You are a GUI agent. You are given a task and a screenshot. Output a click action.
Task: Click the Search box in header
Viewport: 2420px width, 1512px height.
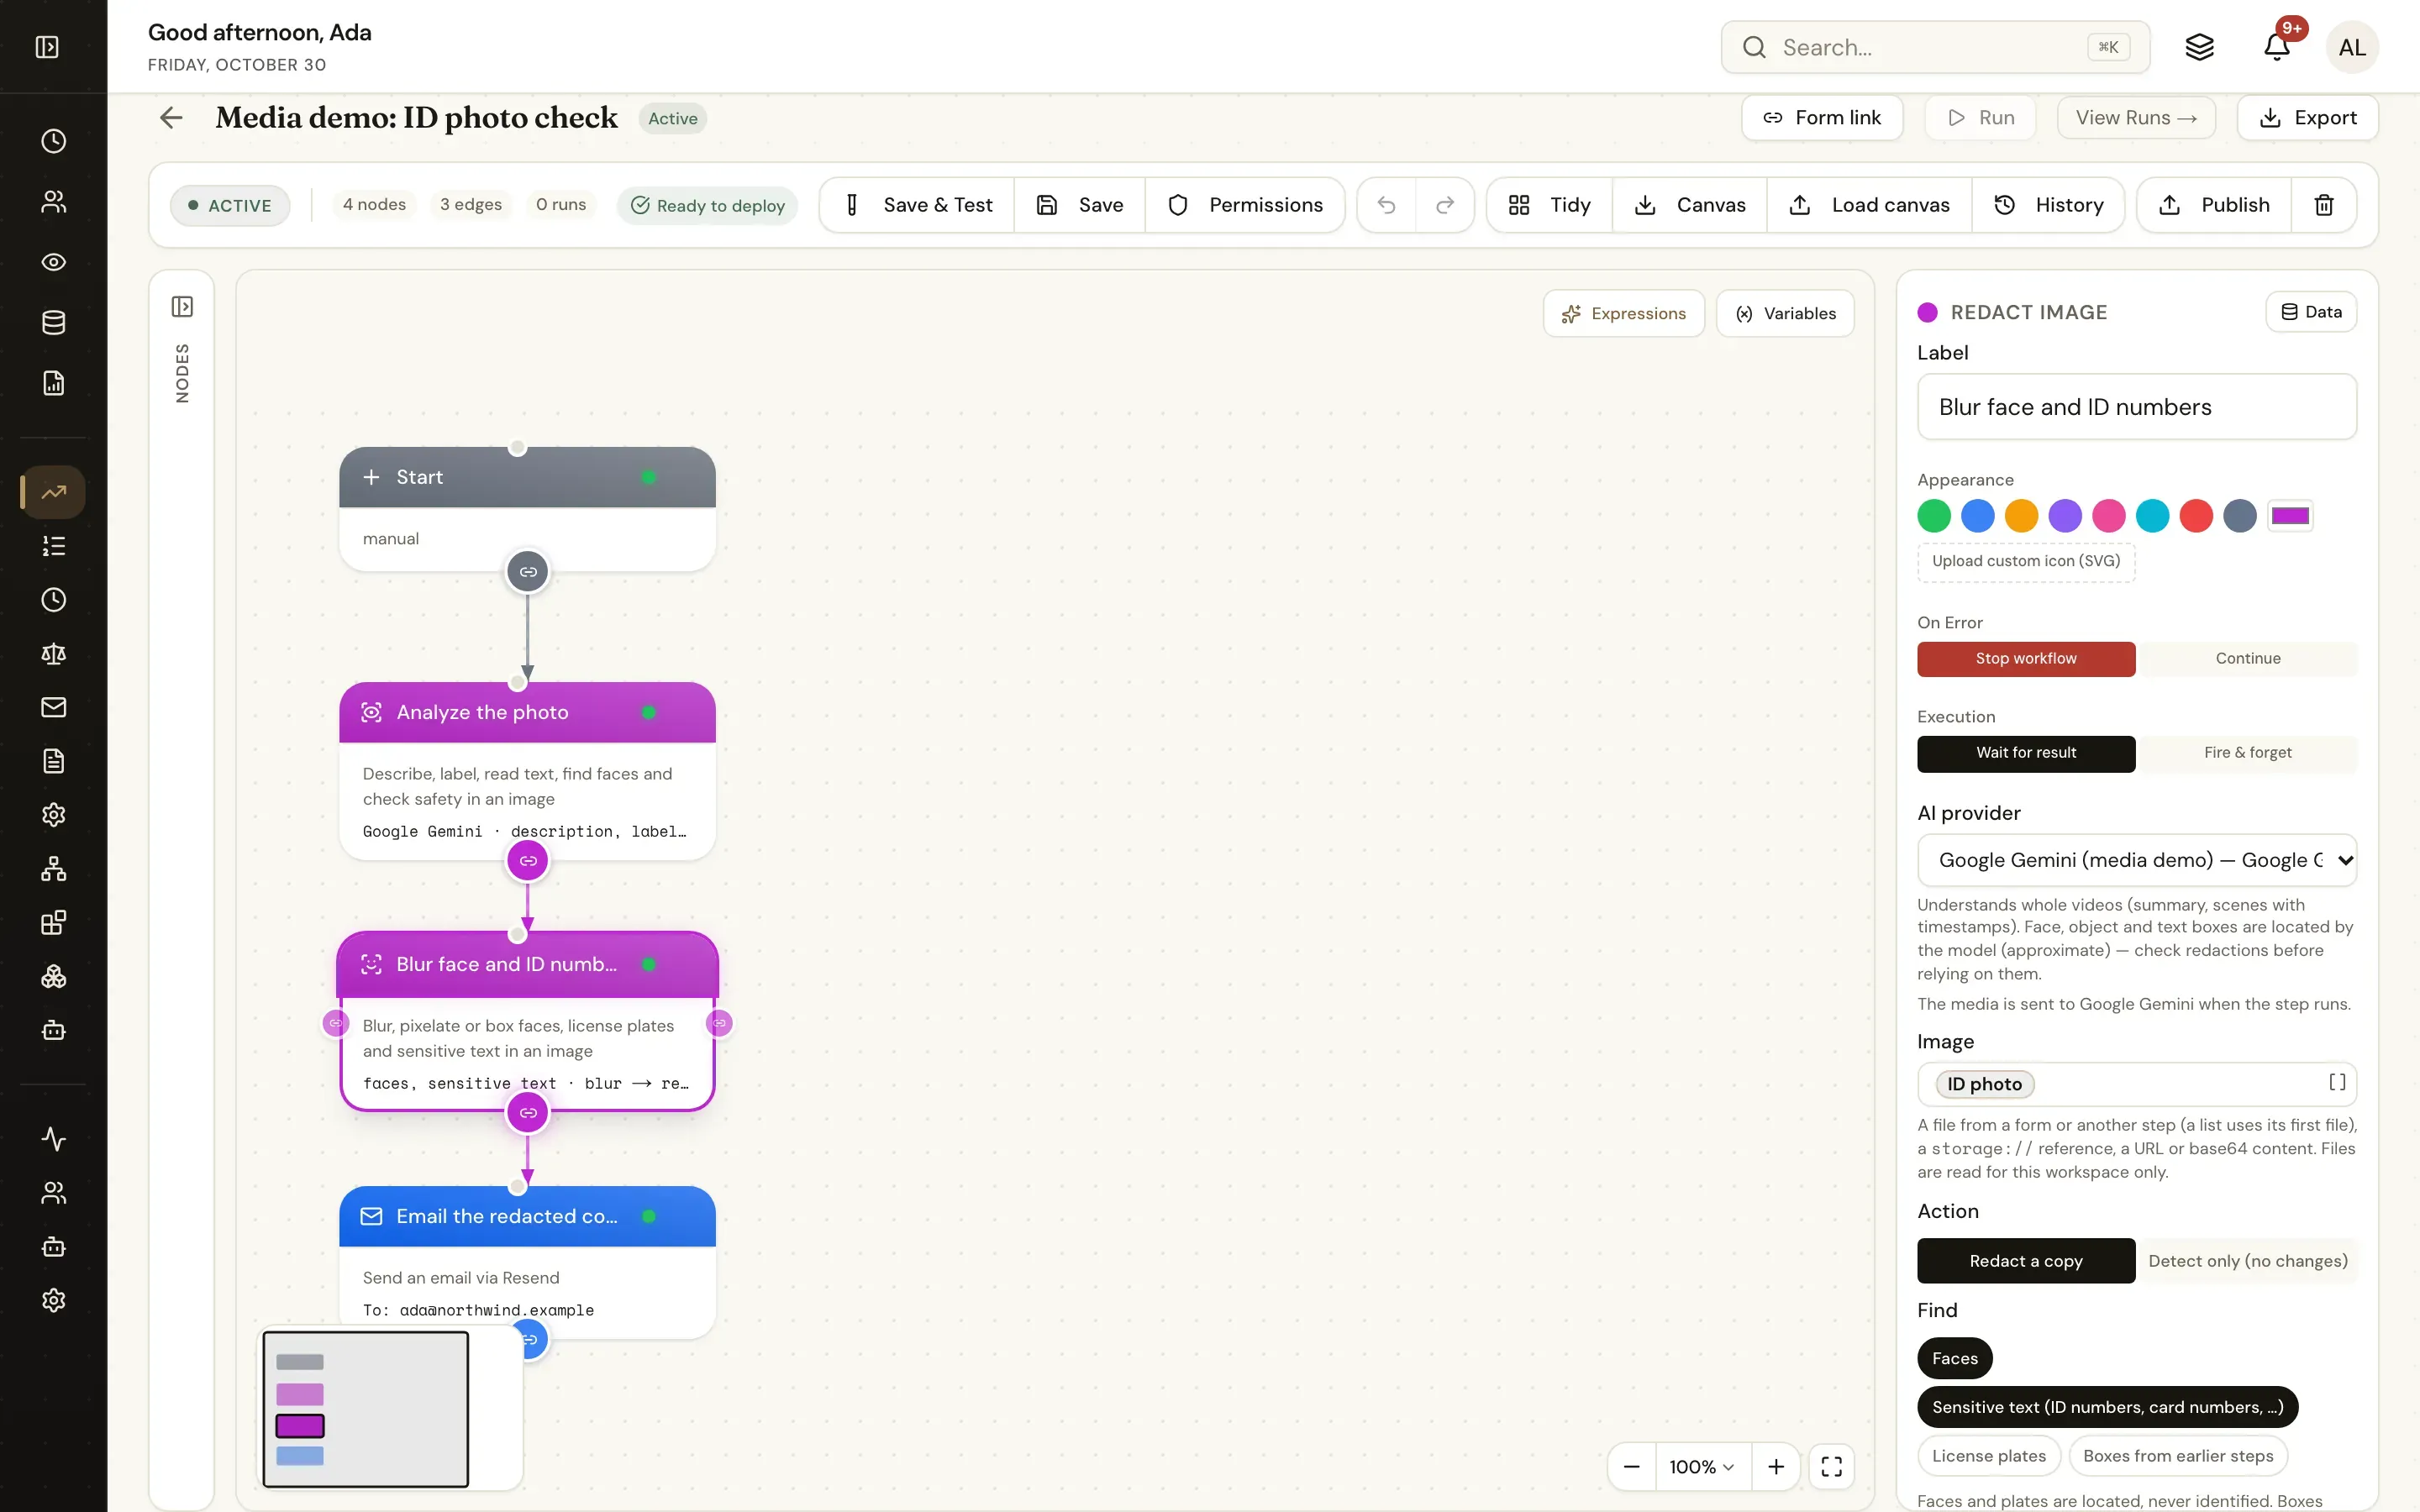[1935, 47]
